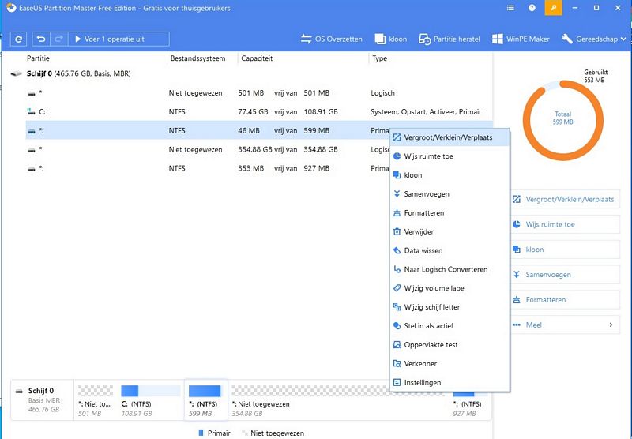Click side panel Formatteren button
This screenshot has height=439, width=632.
pyautogui.click(x=565, y=300)
